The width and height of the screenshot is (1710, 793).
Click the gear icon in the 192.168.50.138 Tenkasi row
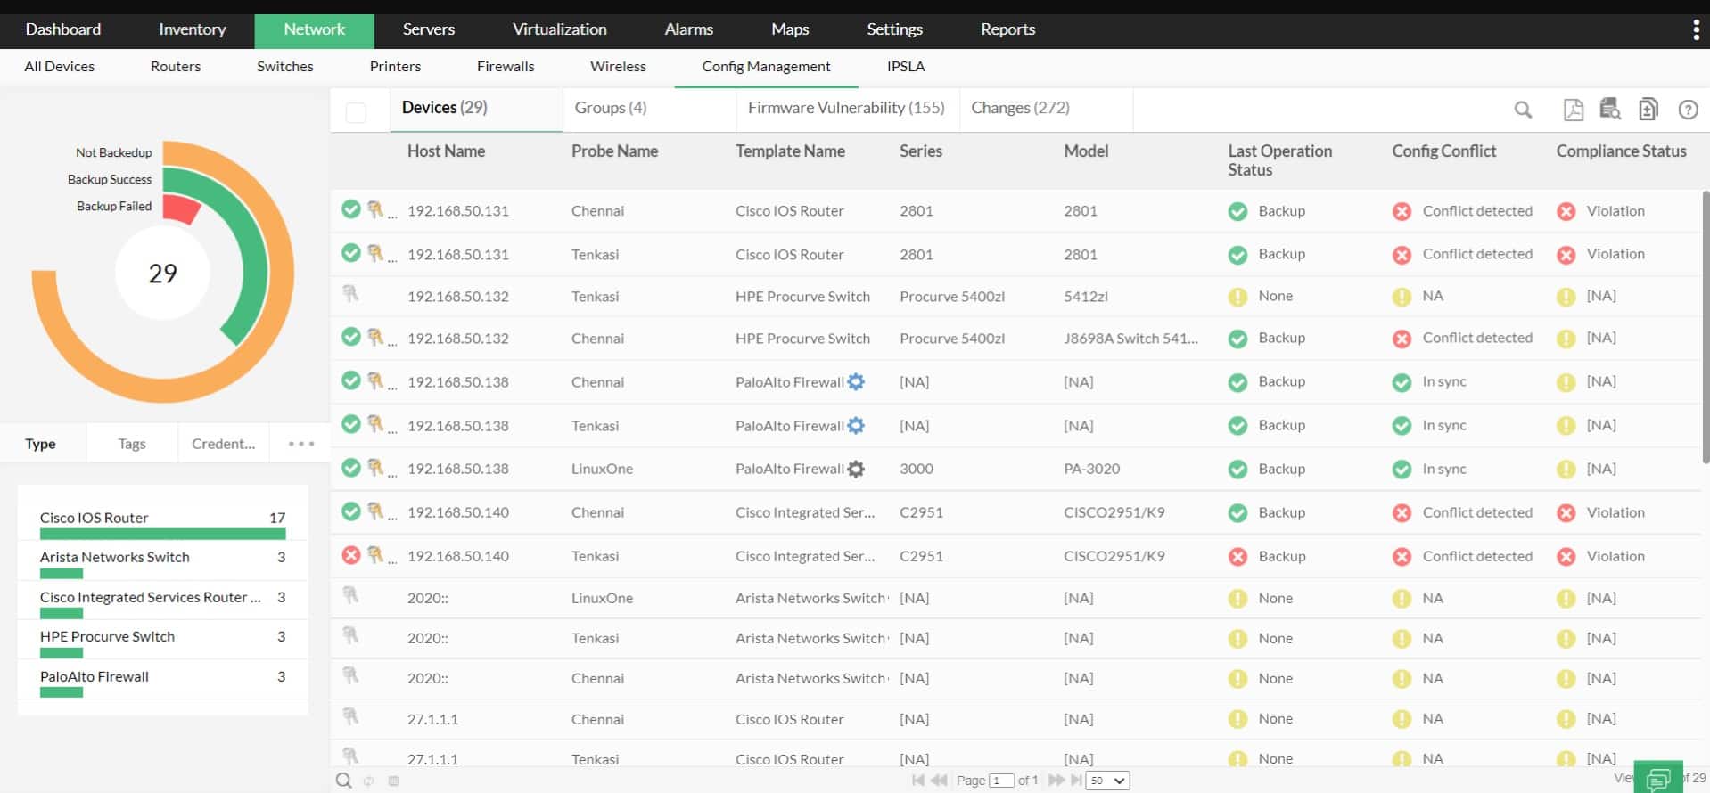click(x=856, y=426)
